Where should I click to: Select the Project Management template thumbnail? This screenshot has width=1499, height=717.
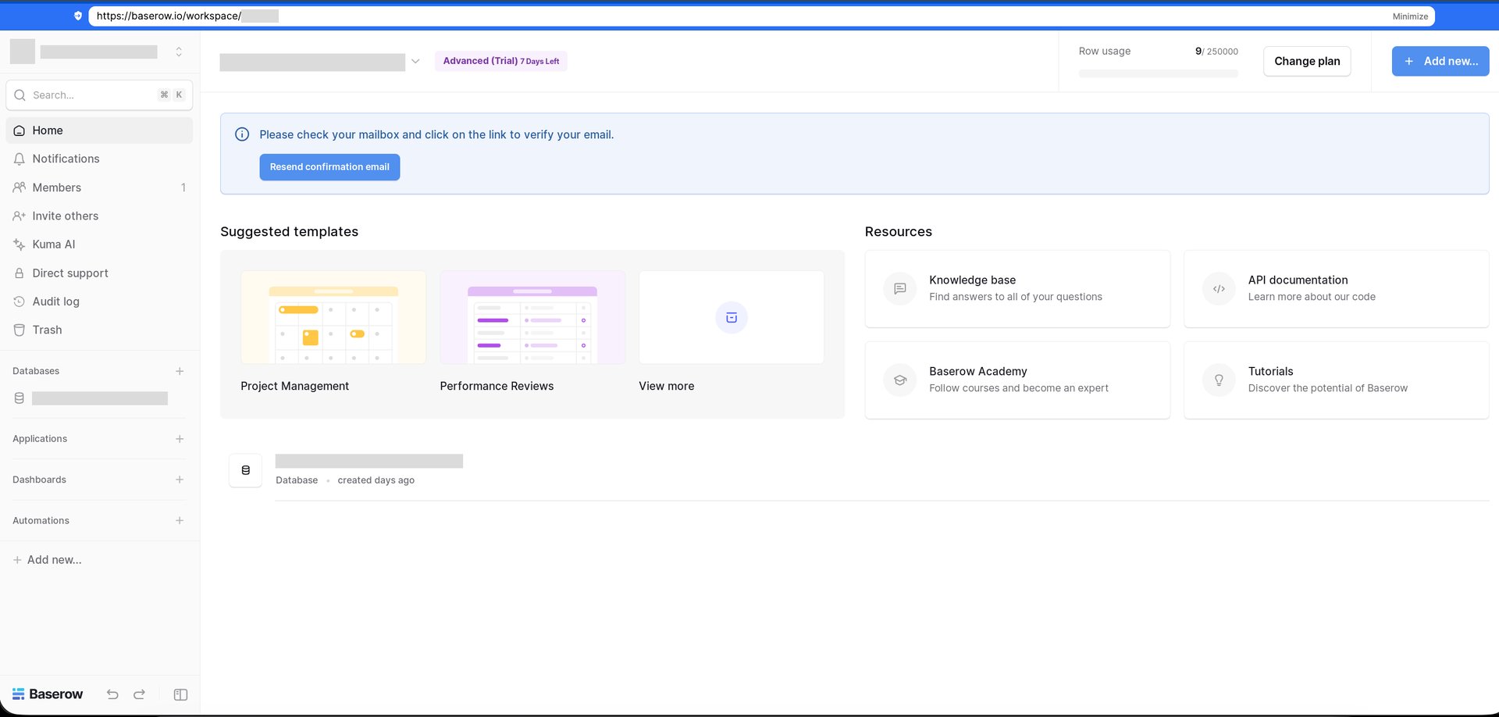tap(333, 317)
